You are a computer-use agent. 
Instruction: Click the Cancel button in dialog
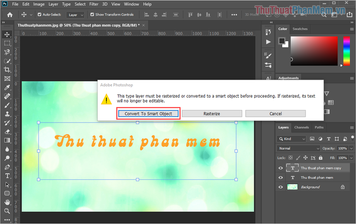click(x=276, y=114)
